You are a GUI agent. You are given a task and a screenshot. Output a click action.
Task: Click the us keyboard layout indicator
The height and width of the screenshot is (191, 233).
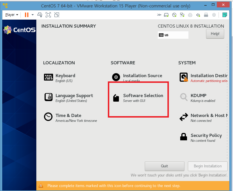coord(173,35)
